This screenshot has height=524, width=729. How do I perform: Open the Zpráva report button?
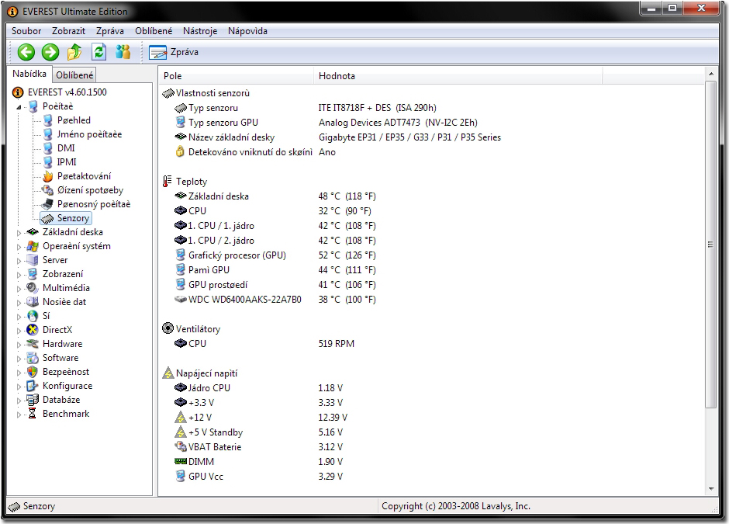(174, 52)
